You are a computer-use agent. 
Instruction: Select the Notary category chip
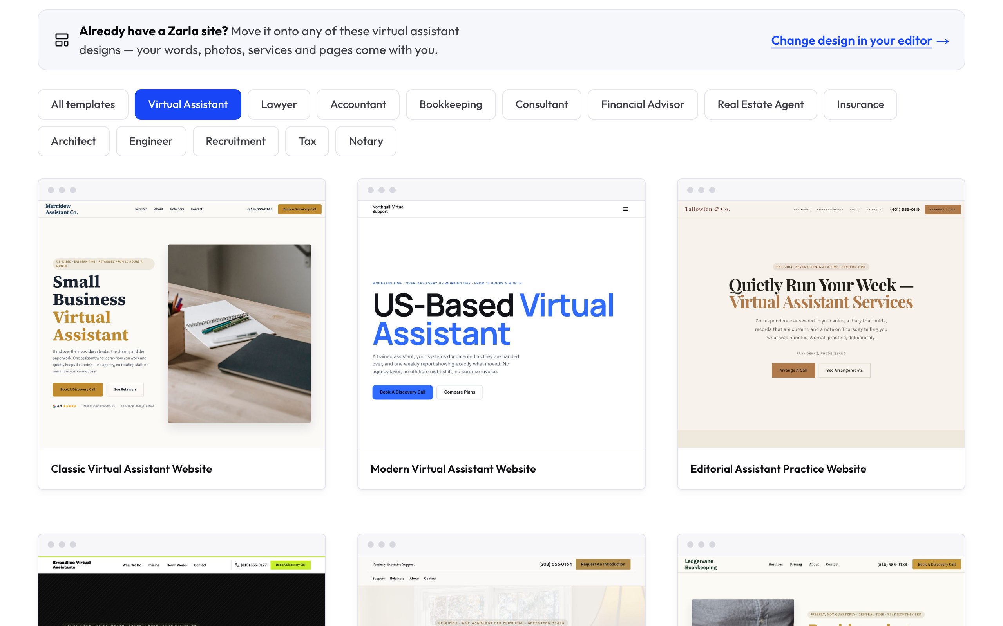(366, 141)
